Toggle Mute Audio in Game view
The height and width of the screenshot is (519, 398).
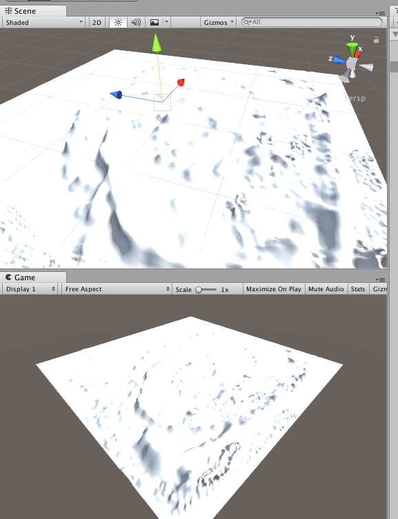pyautogui.click(x=326, y=289)
